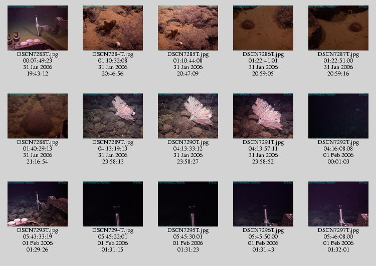Click the filename text DSCN7292T.jpg
Image resolution: width=376 pixels, height=266 pixels.
[x=338, y=142]
